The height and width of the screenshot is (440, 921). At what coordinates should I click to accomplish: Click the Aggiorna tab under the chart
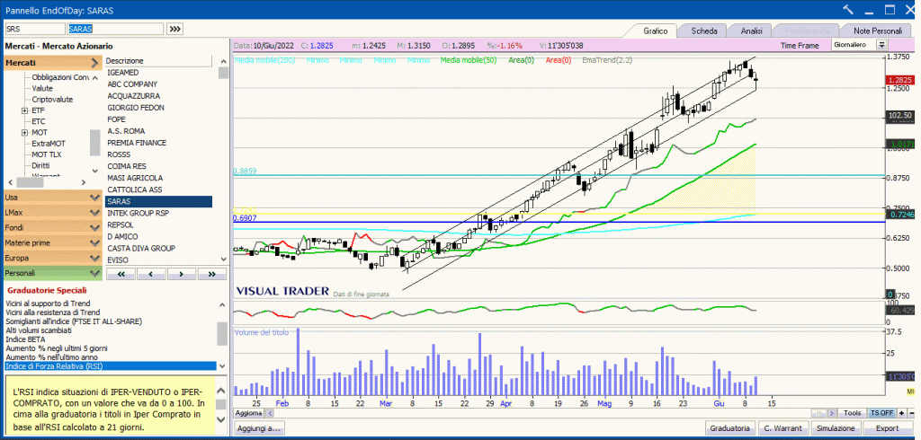coord(248,413)
